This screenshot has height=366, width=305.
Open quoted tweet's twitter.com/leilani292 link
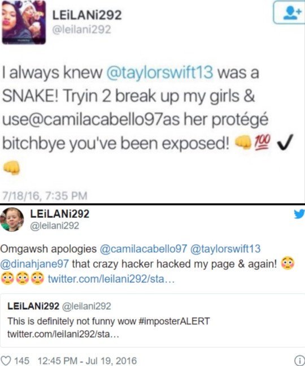(x=63, y=334)
